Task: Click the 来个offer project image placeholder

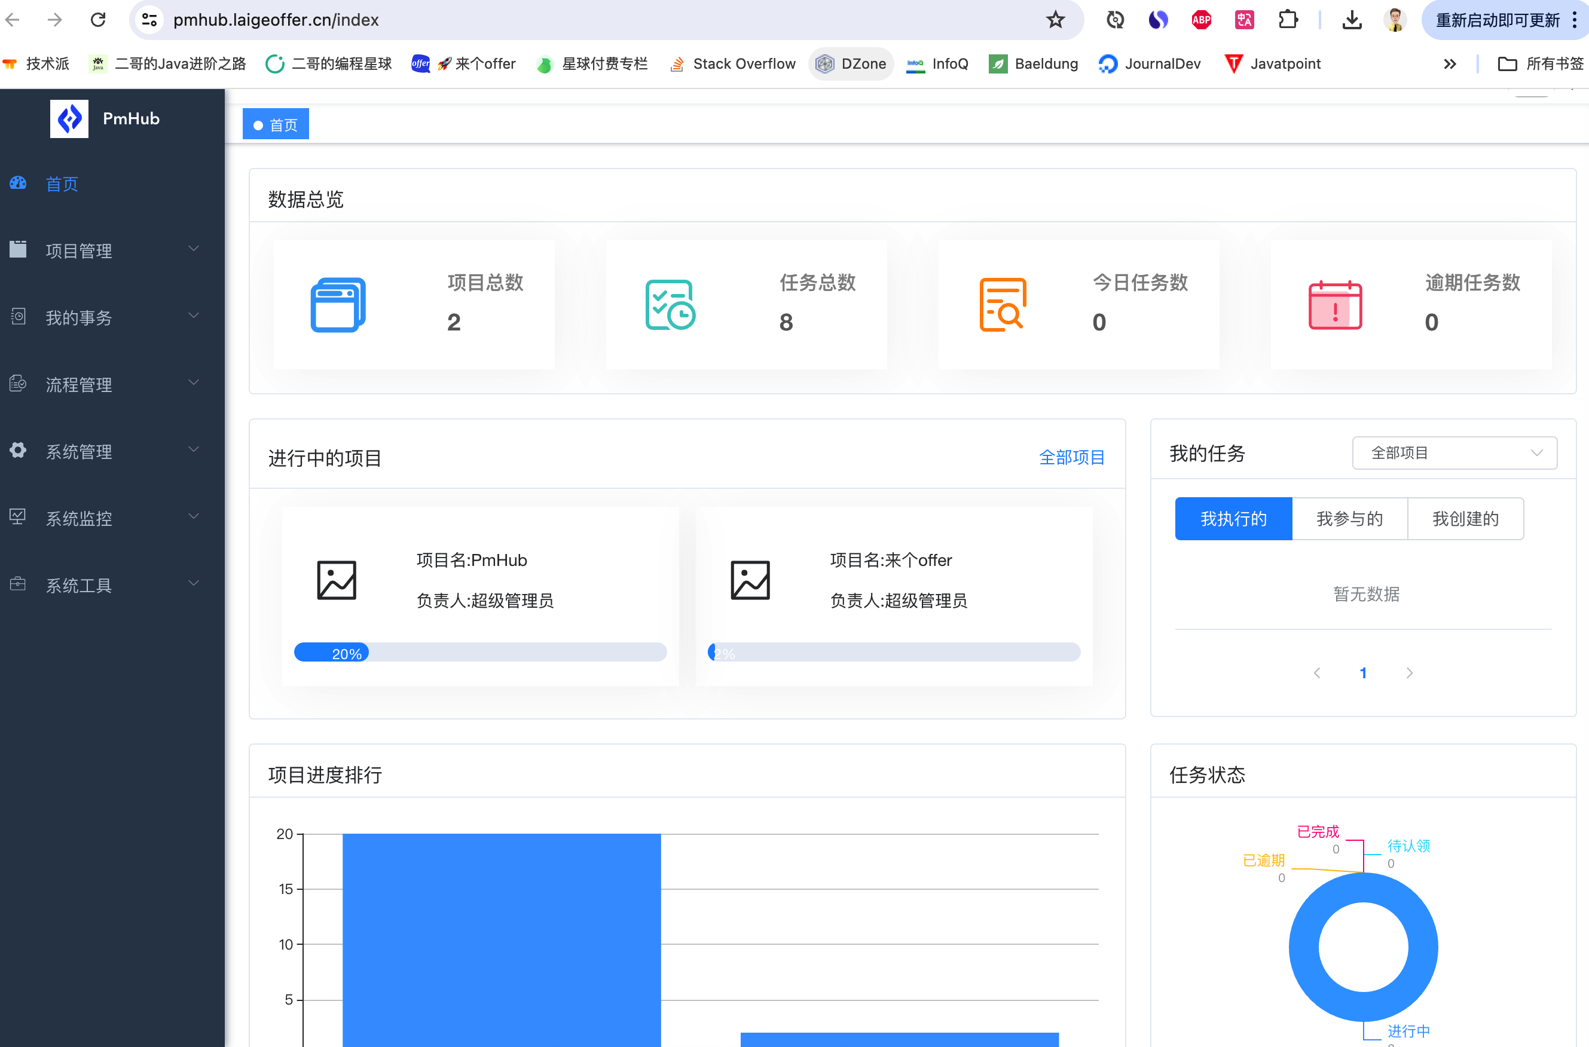Action: 750,580
